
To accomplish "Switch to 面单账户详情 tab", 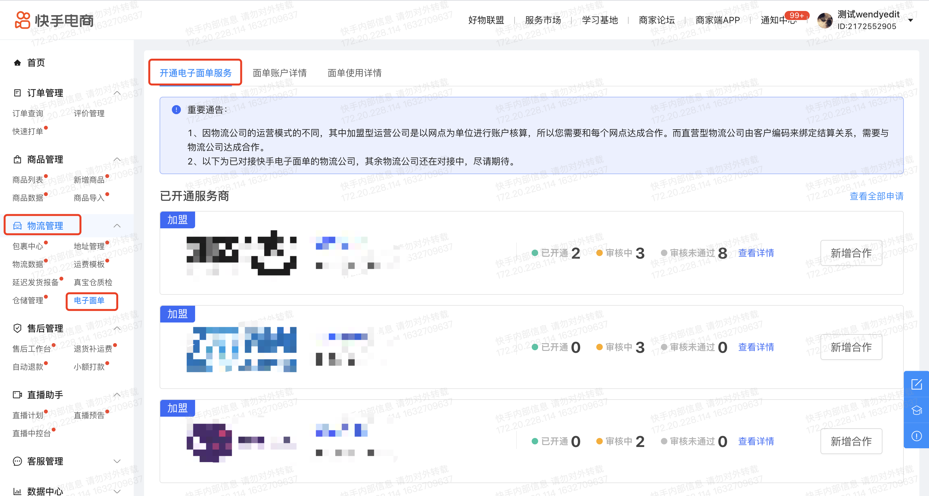I will (279, 73).
